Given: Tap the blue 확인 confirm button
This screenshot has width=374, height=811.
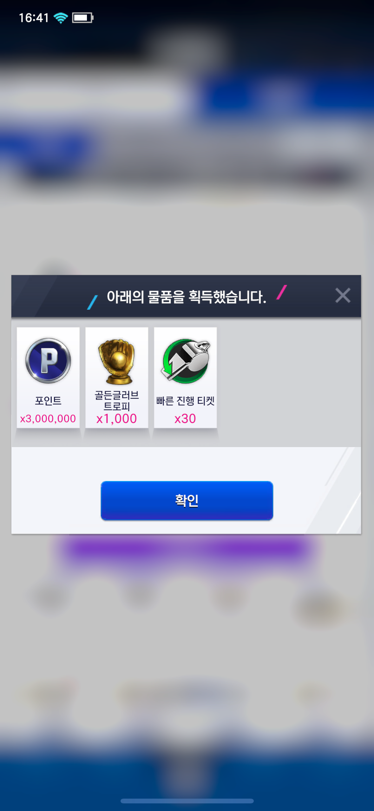Looking at the screenshot, I should point(187,500).
